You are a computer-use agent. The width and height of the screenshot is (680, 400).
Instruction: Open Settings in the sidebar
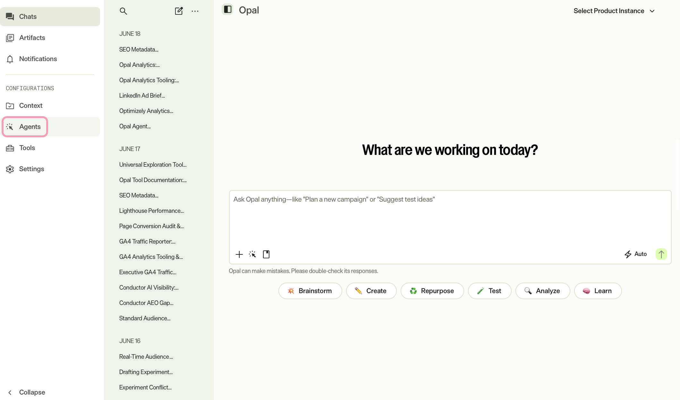tap(50, 169)
